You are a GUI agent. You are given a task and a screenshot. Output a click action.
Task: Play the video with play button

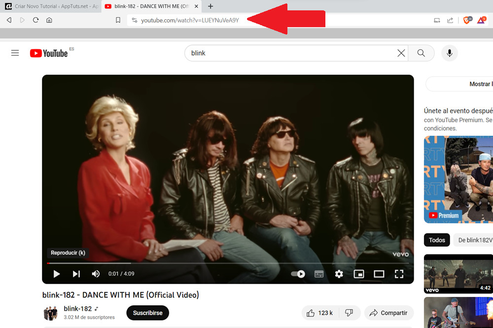pos(56,274)
